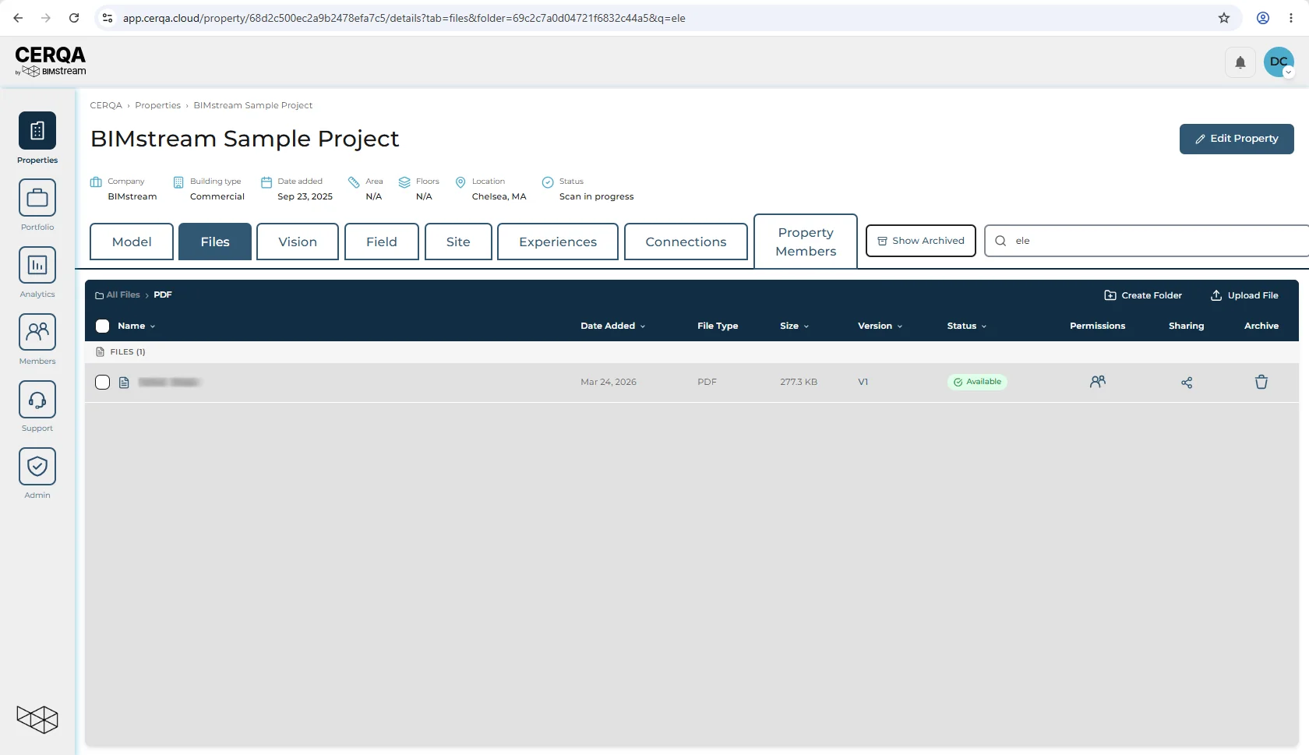
Task: Open the Property Members tab
Action: (806, 242)
